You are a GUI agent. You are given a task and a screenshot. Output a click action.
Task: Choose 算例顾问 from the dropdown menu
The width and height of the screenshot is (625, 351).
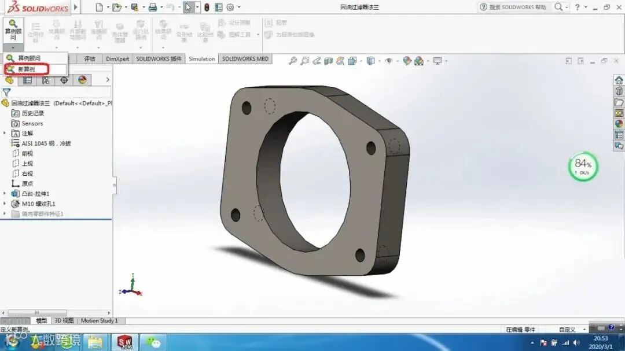tap(29, 58)
